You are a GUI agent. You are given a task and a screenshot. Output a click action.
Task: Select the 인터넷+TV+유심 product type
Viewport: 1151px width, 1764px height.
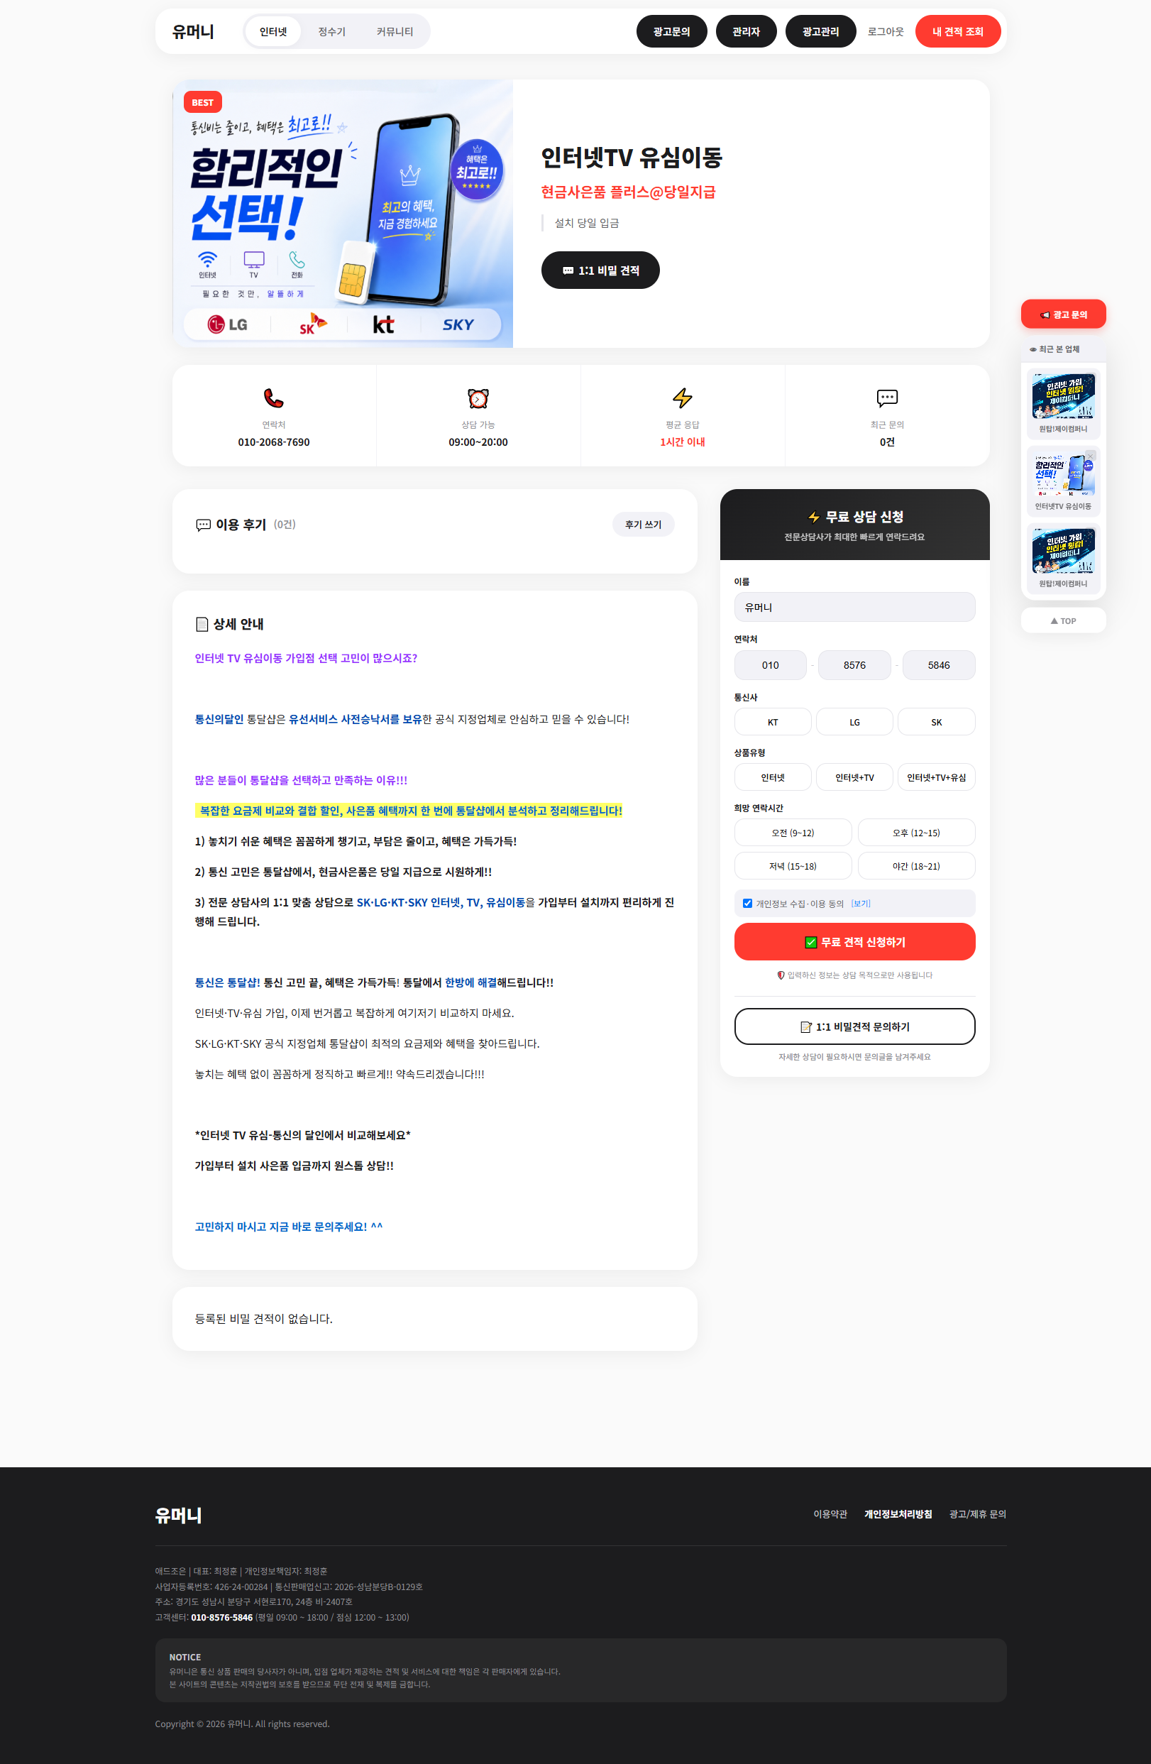(x=937, y=777)
